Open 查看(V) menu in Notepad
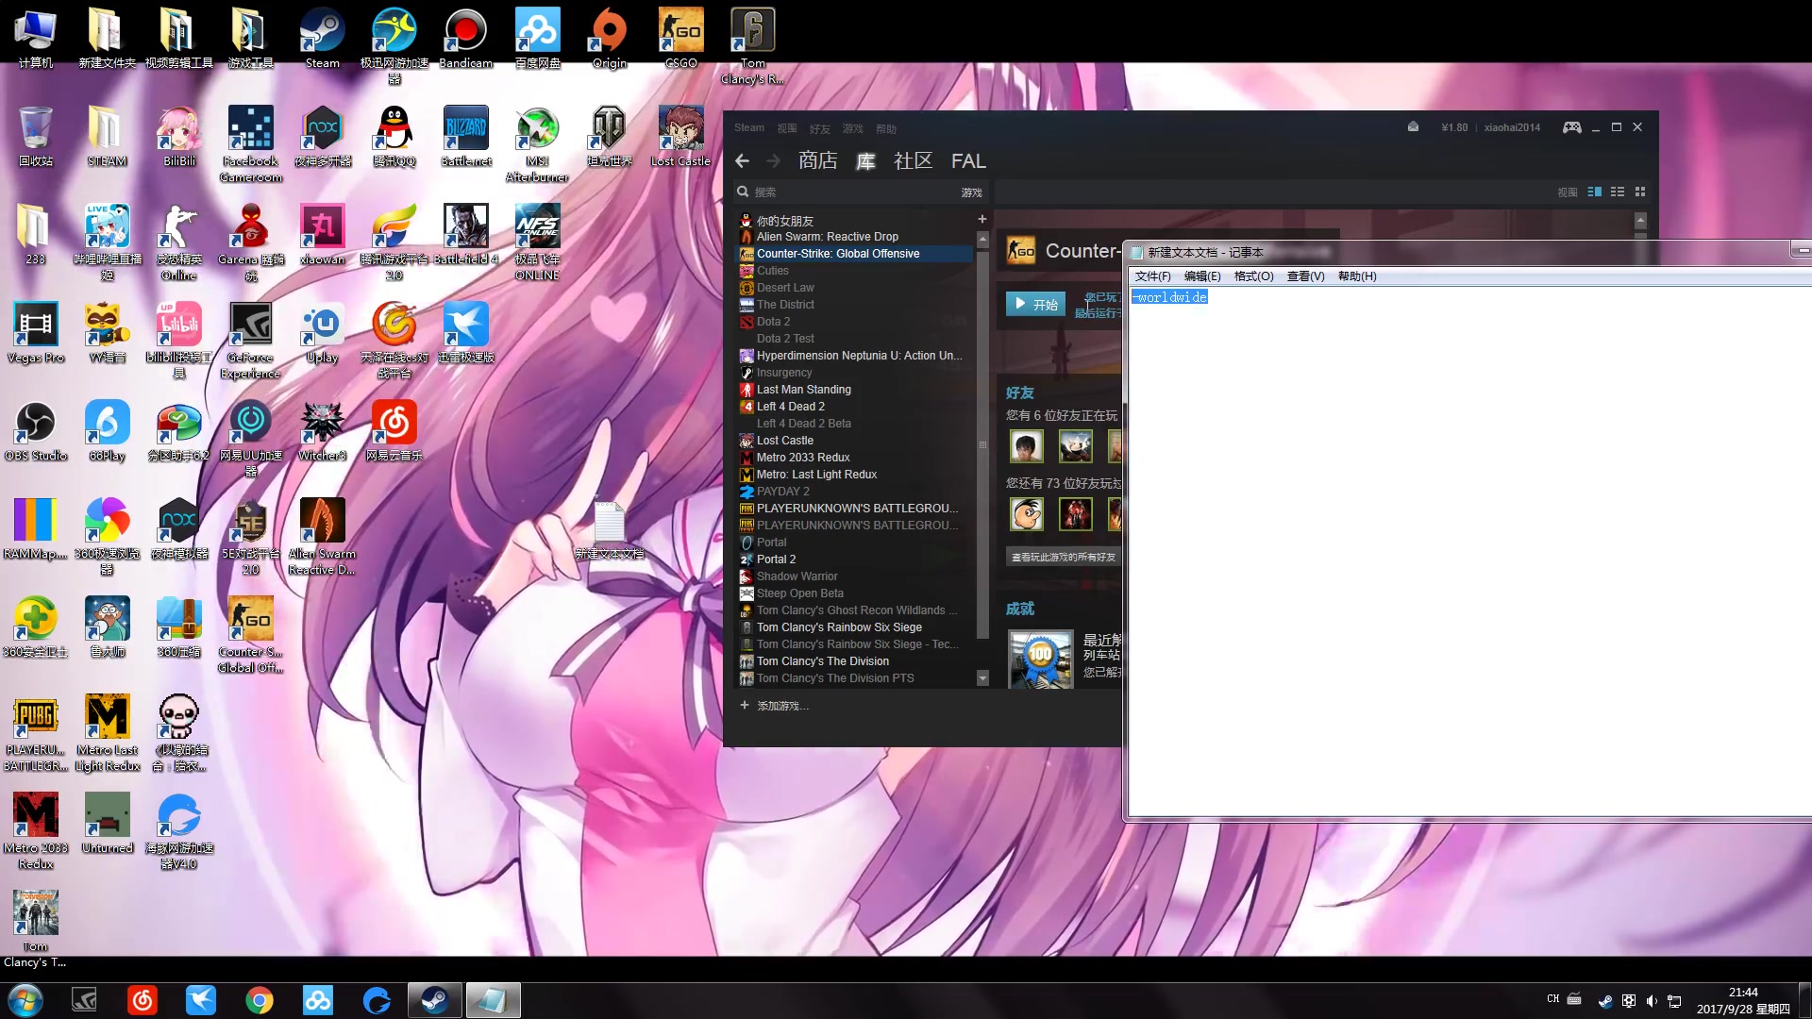 [x=1305, y=276]
